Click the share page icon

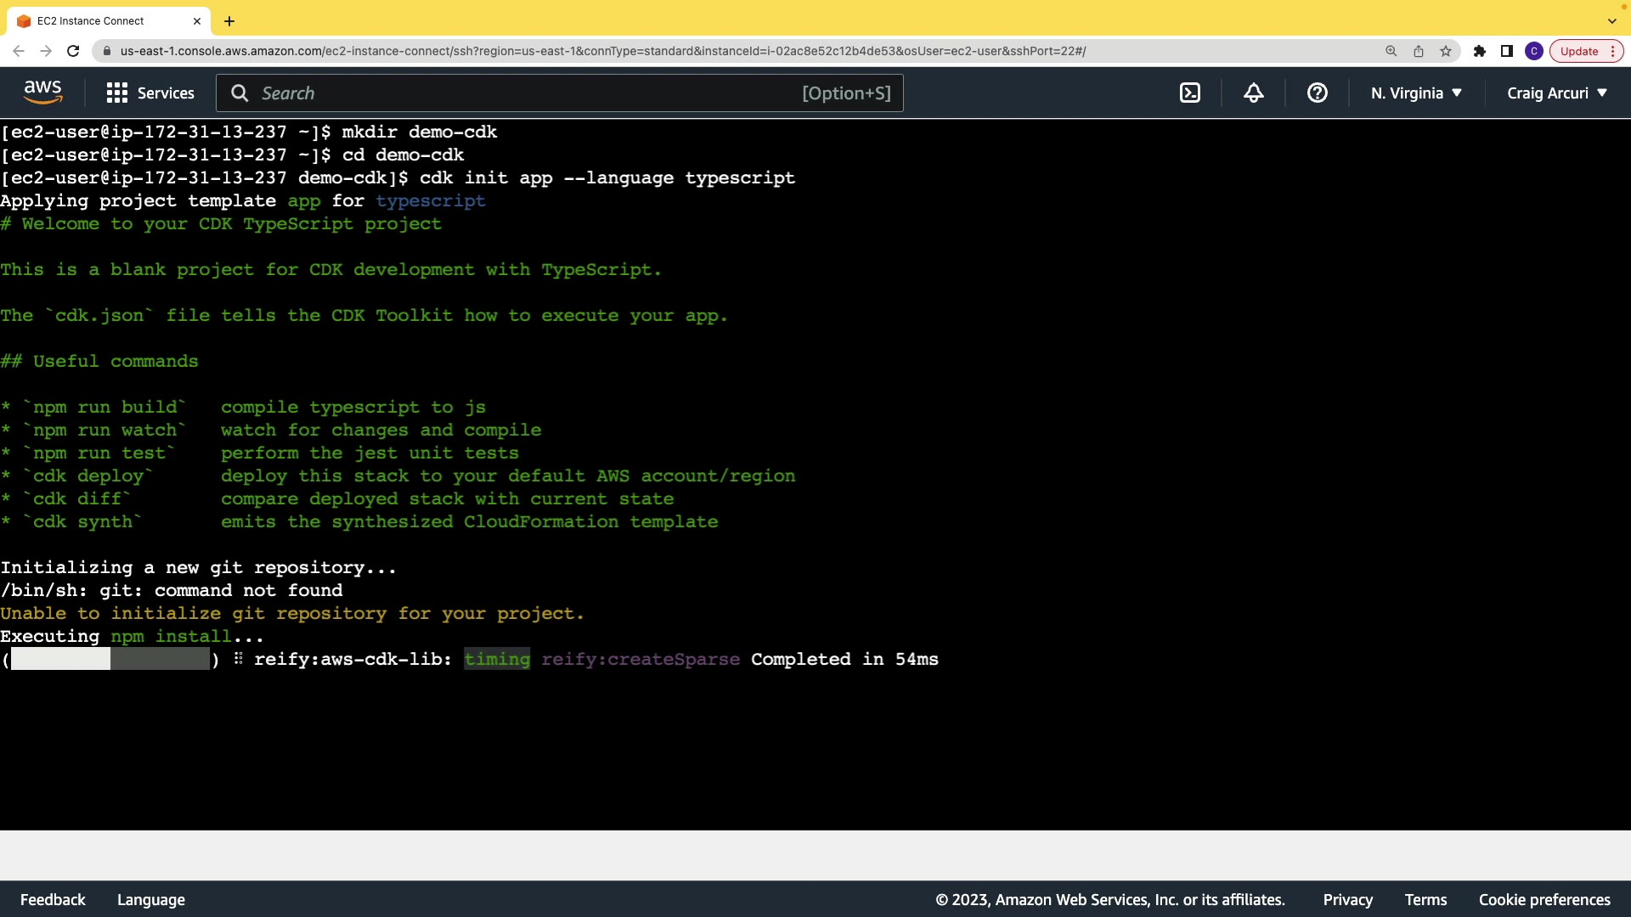pyautogui.click(x=1419, y=52)
